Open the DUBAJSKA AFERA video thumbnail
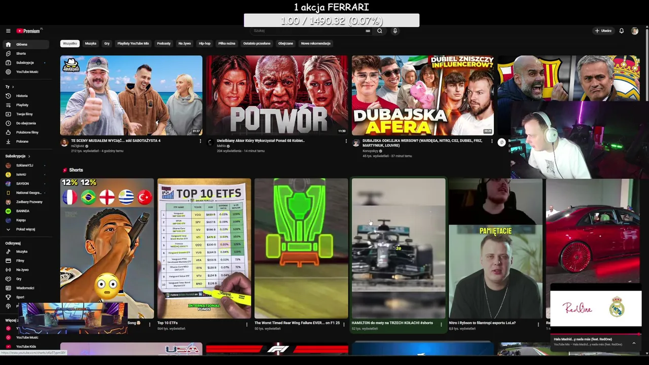The width and height of the screenshot is (649, 365). pyautogui.click(x=423, y=95)
